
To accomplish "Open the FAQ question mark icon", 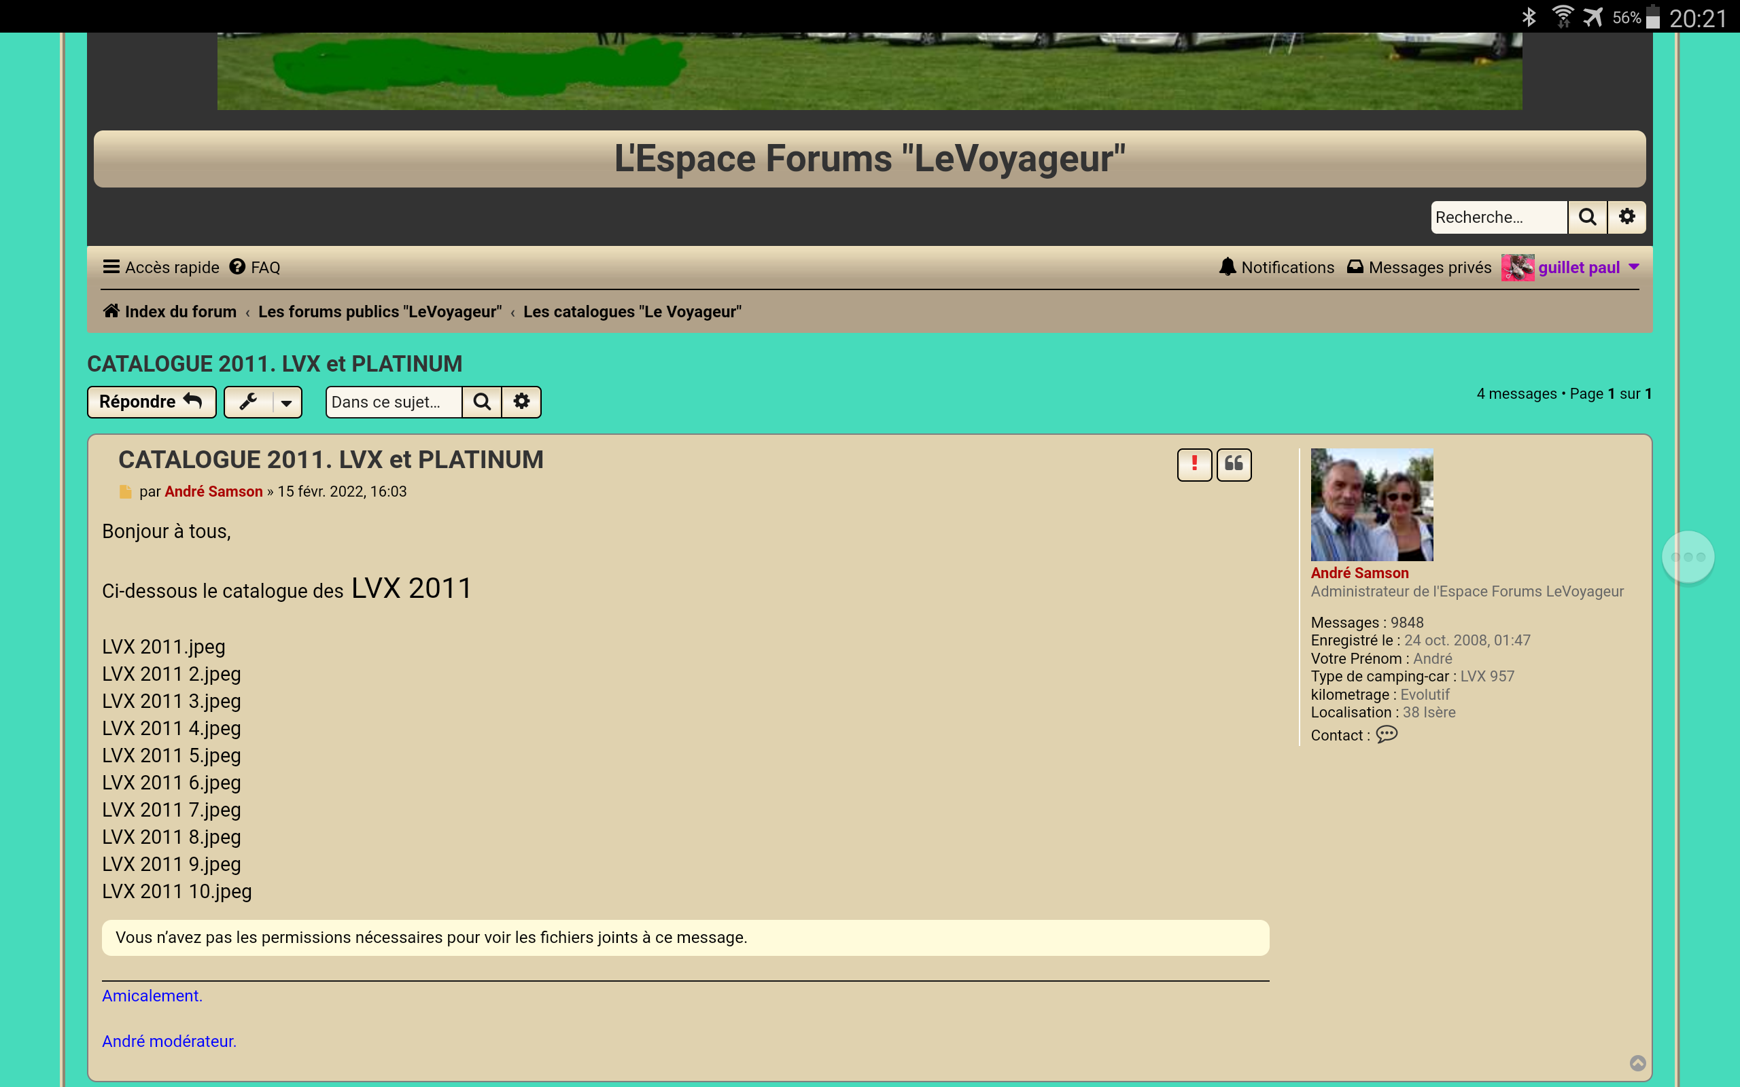I will (x=237, y=267).
